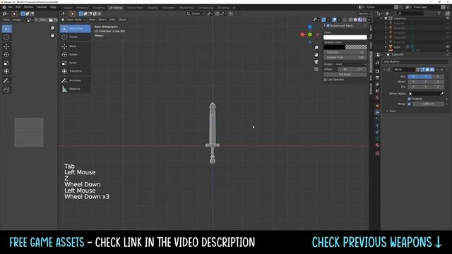Open the Add Modifier dropdown
This screenshot has height=254, width=452.
click(x=416, y=61)
